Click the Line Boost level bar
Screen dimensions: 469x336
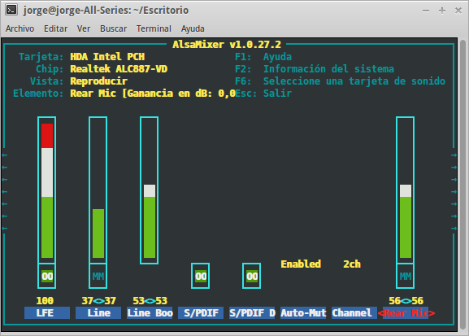tap(150, 190)
